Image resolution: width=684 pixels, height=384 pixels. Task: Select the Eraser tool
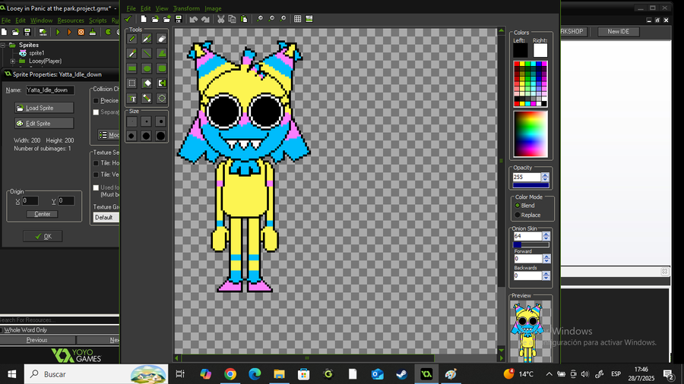[x=161, y=39]
